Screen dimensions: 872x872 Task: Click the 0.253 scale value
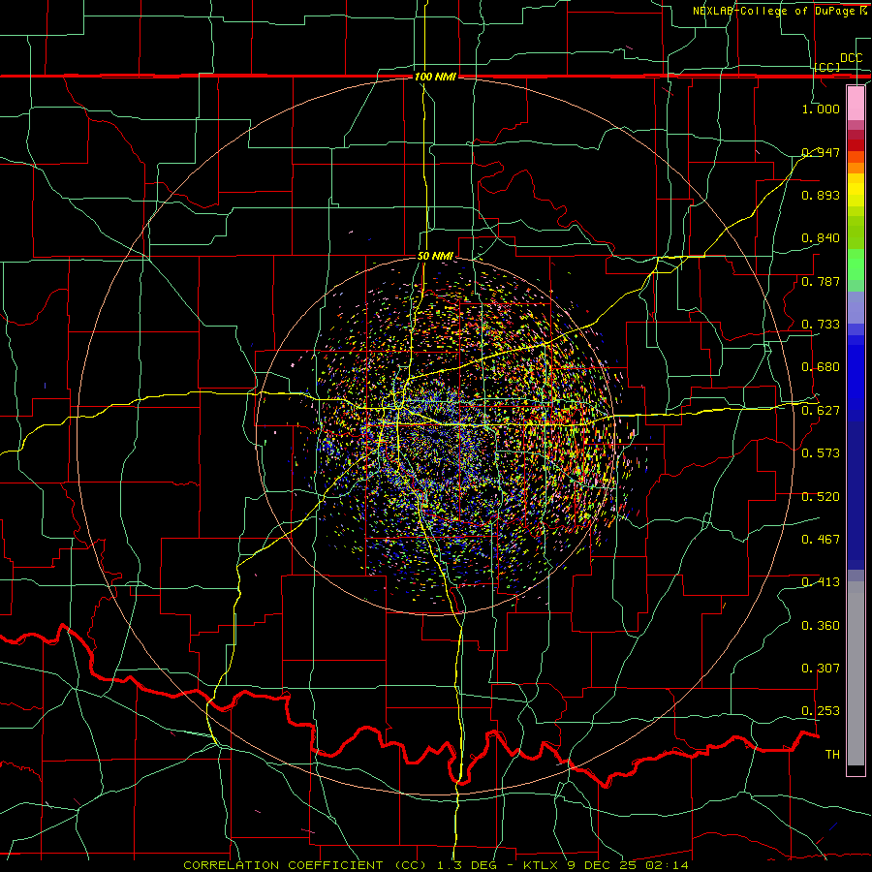(x=821, y=711)
